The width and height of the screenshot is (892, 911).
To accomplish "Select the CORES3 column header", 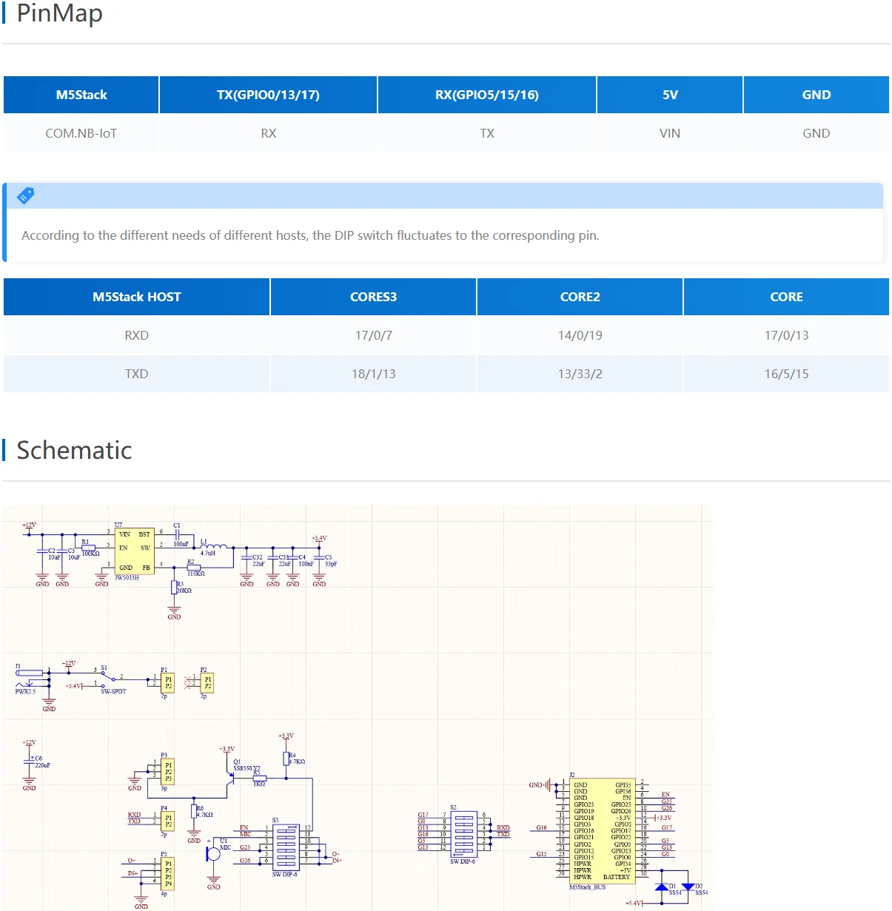I will (x=373, y=297).
